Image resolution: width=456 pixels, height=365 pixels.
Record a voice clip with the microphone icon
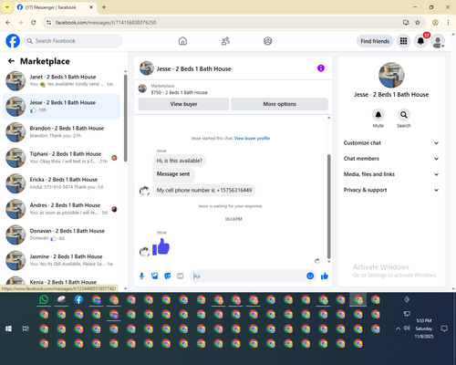[141, 276]
